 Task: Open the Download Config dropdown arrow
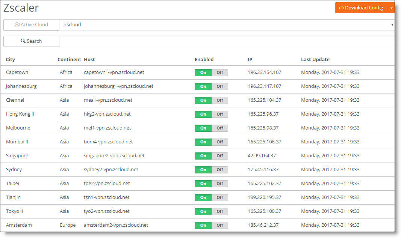point(391,8)
